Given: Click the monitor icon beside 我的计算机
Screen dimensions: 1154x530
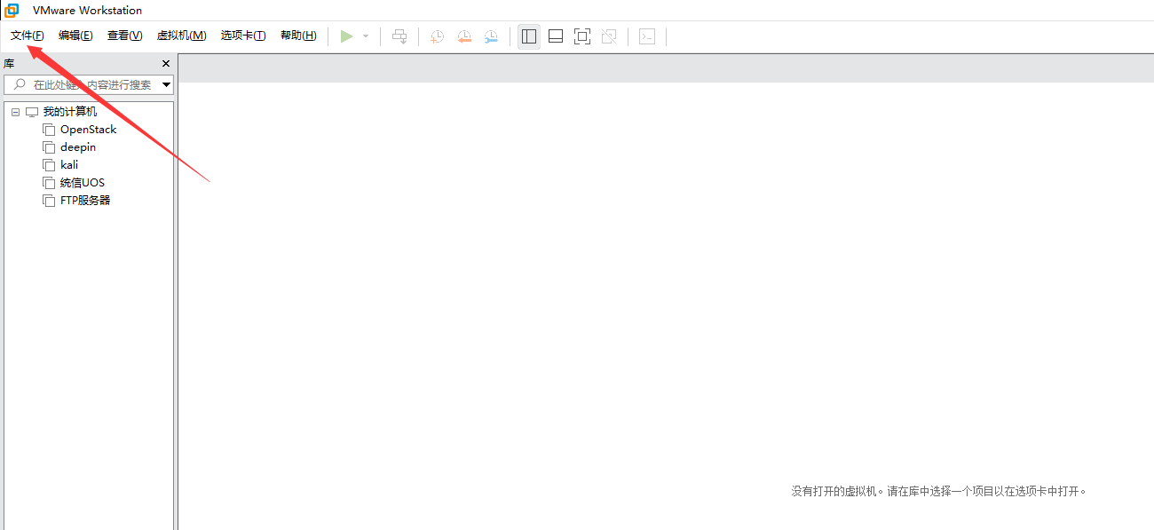Looking at the screenshot, I should point(32,112).
